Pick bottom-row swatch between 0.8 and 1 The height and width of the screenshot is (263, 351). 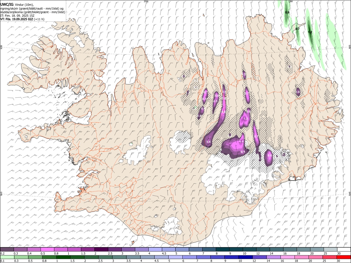pos(49,257)
